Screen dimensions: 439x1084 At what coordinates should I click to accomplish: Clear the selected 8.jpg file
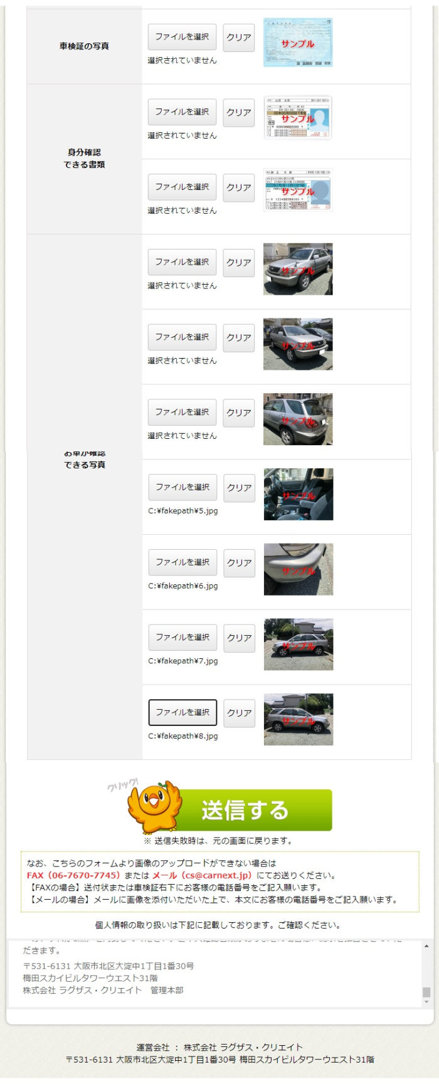pos(240,713)
